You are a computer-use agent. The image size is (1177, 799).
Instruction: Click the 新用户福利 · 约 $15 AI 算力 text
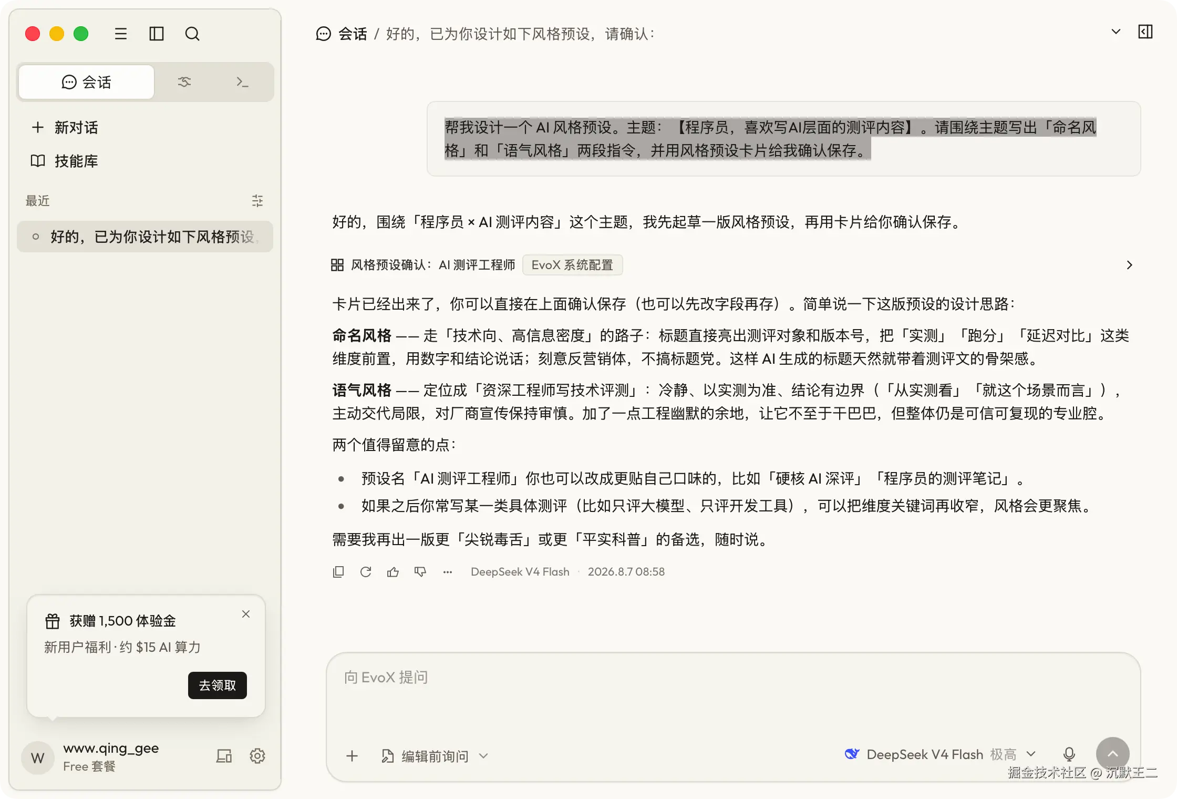click(122, 647)
